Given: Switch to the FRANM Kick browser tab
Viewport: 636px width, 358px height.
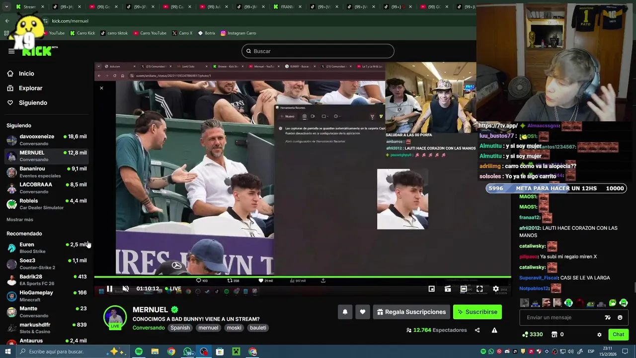Looking at the screenshot, I should tap(288, 7).
